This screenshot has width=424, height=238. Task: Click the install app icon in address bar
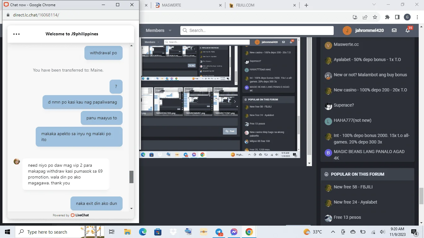(x=355, y=17)
